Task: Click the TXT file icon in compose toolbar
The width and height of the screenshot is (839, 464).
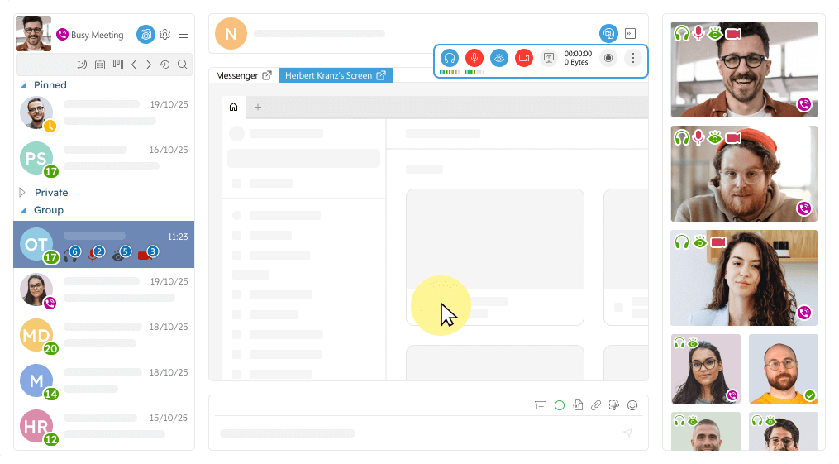Action: click(x=578, y=405)
